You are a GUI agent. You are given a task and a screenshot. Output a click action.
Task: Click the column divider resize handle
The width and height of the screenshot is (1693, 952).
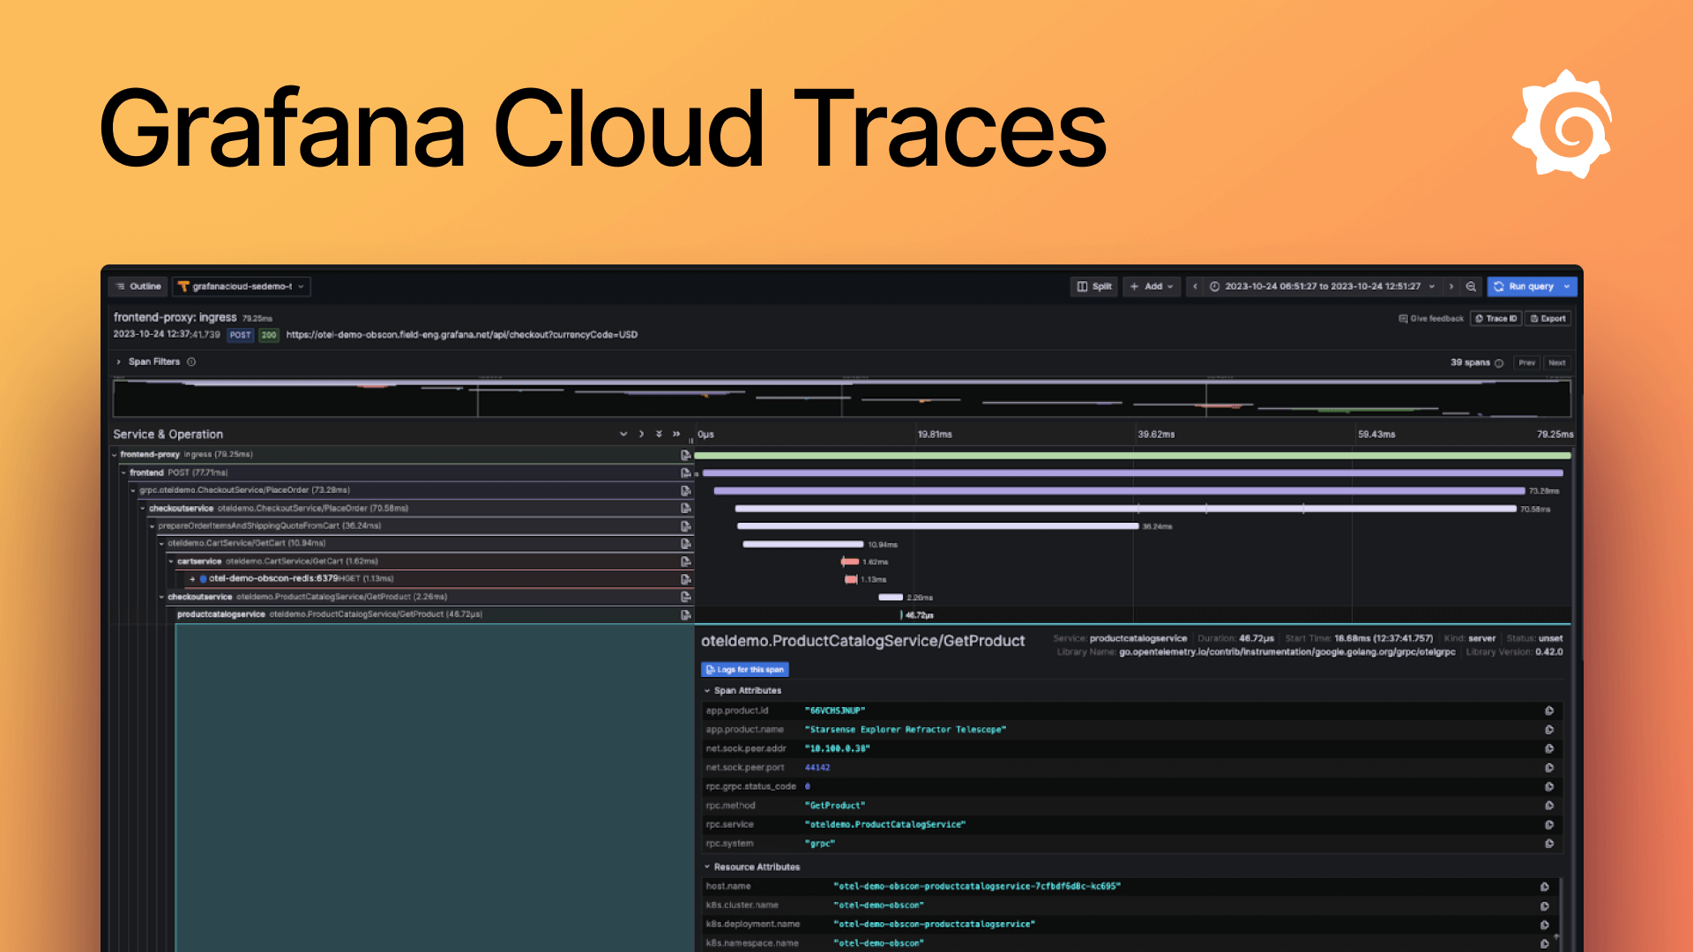coord(691,439)
